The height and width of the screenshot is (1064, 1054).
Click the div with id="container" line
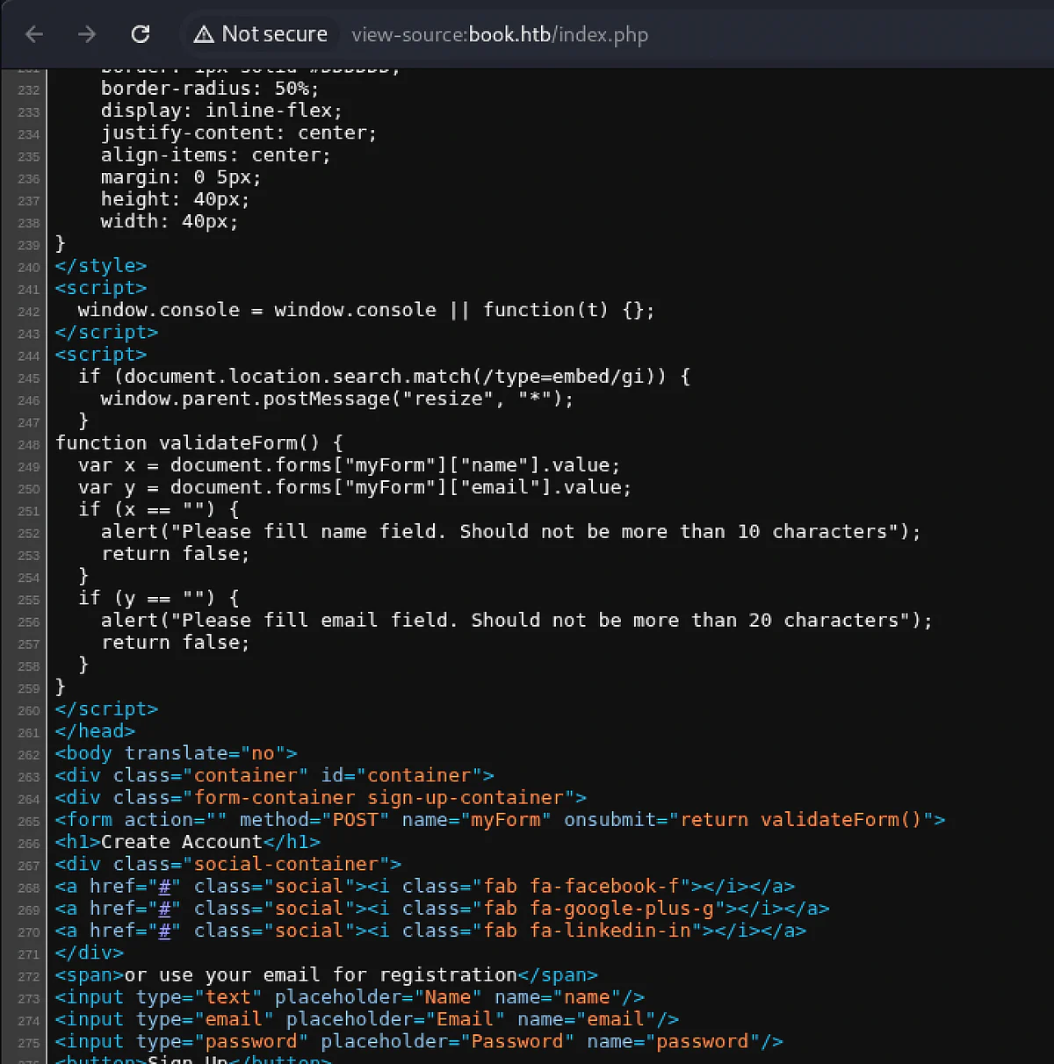tap(275, 775)
